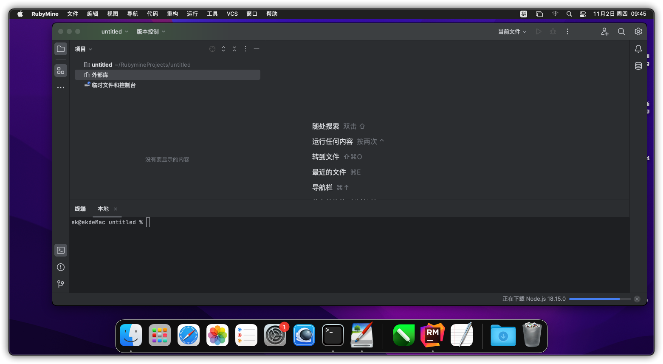Open the 工具 menu

(212, 14)
